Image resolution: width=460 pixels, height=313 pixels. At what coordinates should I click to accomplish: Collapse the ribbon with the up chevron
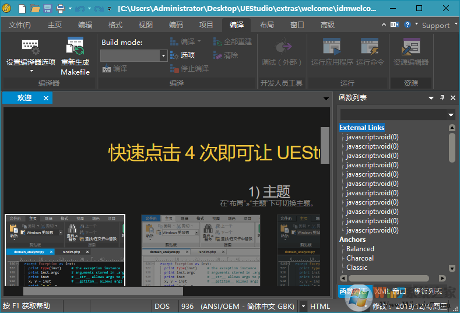384,24
